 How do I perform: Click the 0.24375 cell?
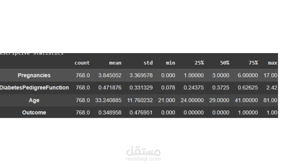pyautogui.click(x=193, y=88)
